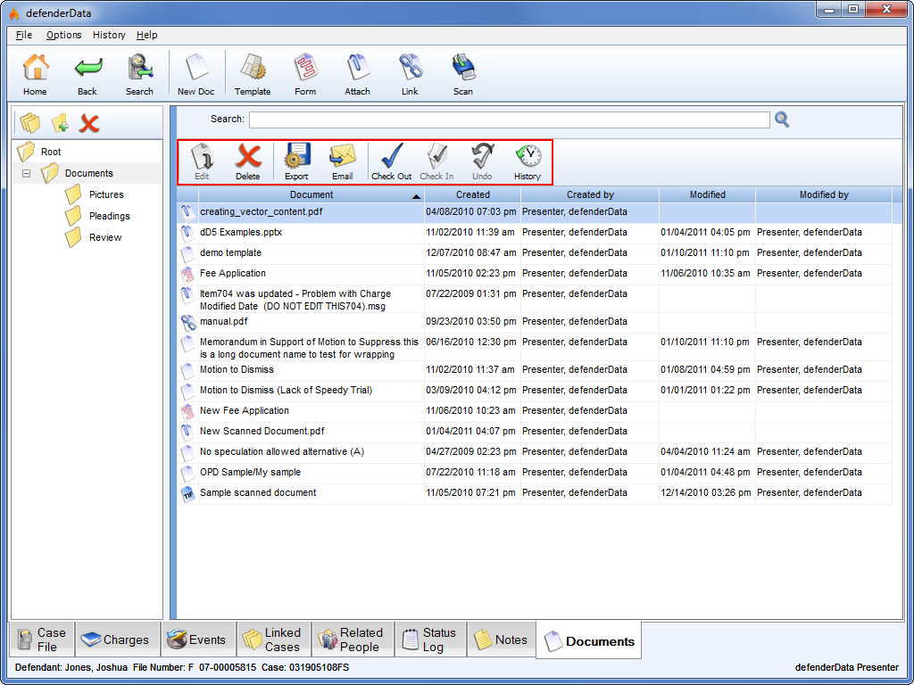Switch to the Case File tab

pyautogui.click(x=43, y=640)
